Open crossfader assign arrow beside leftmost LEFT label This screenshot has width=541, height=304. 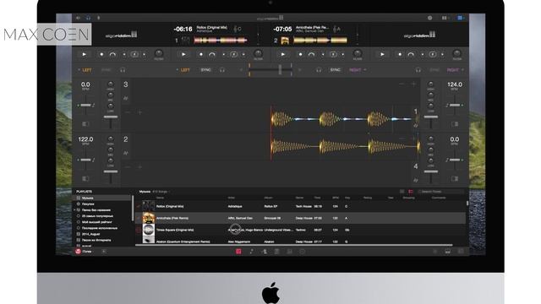click(x=79, y=70)
